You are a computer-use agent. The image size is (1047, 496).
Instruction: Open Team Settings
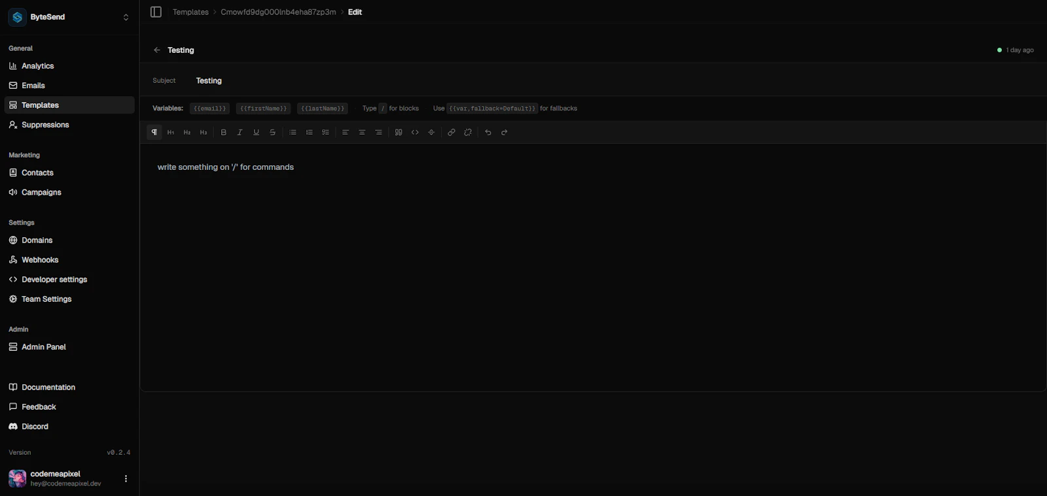(x=69, y=299)
